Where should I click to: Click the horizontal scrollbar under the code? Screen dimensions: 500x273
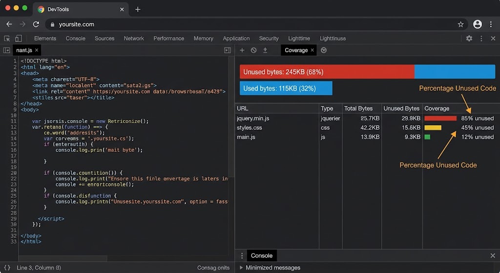(x=63, y=258)
